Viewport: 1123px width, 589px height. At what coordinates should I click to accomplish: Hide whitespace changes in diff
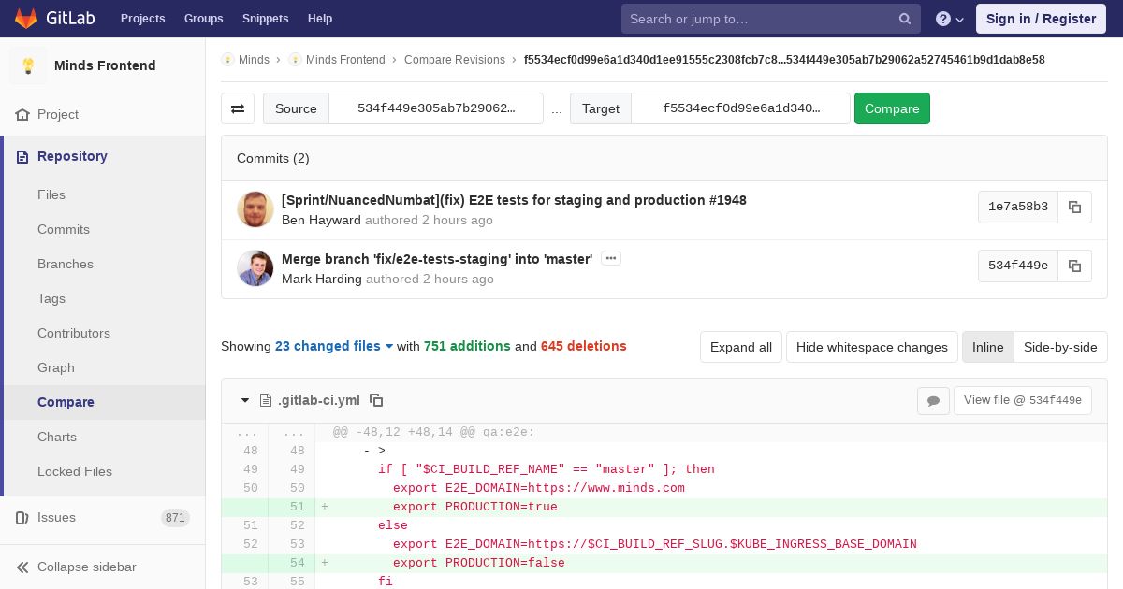point(871,347)
